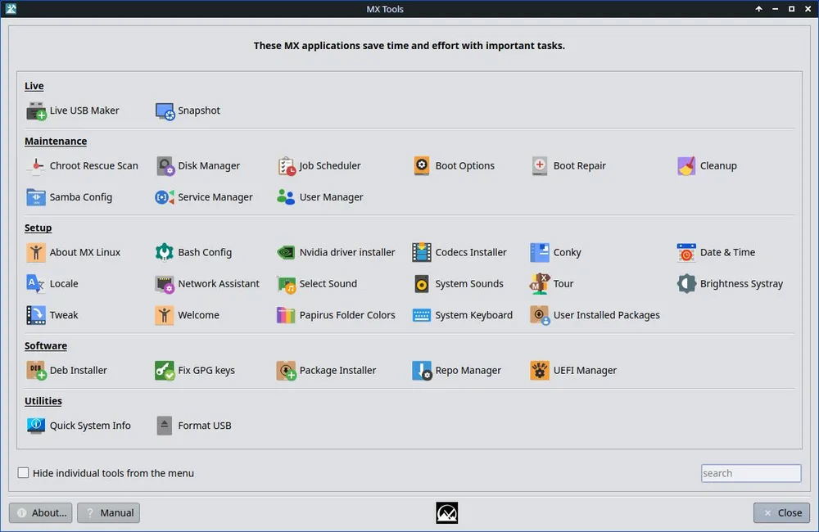Image resolution: width=819 pixels, height=532 pixels.
Task: Click the Software section heading
Action: (45, 346)
